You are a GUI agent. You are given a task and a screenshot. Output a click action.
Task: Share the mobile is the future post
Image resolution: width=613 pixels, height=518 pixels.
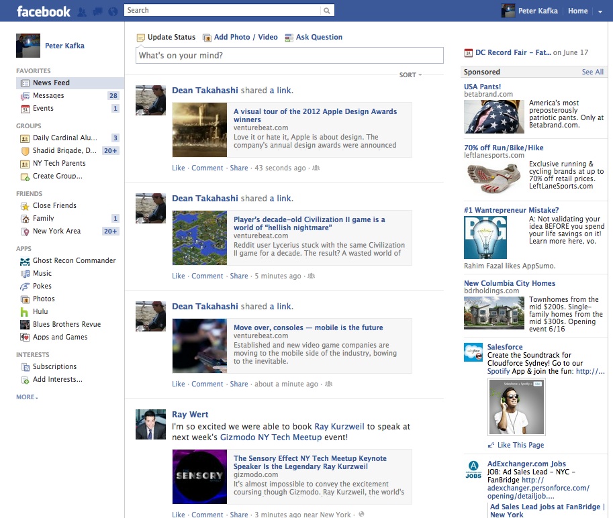coord(239,384)
